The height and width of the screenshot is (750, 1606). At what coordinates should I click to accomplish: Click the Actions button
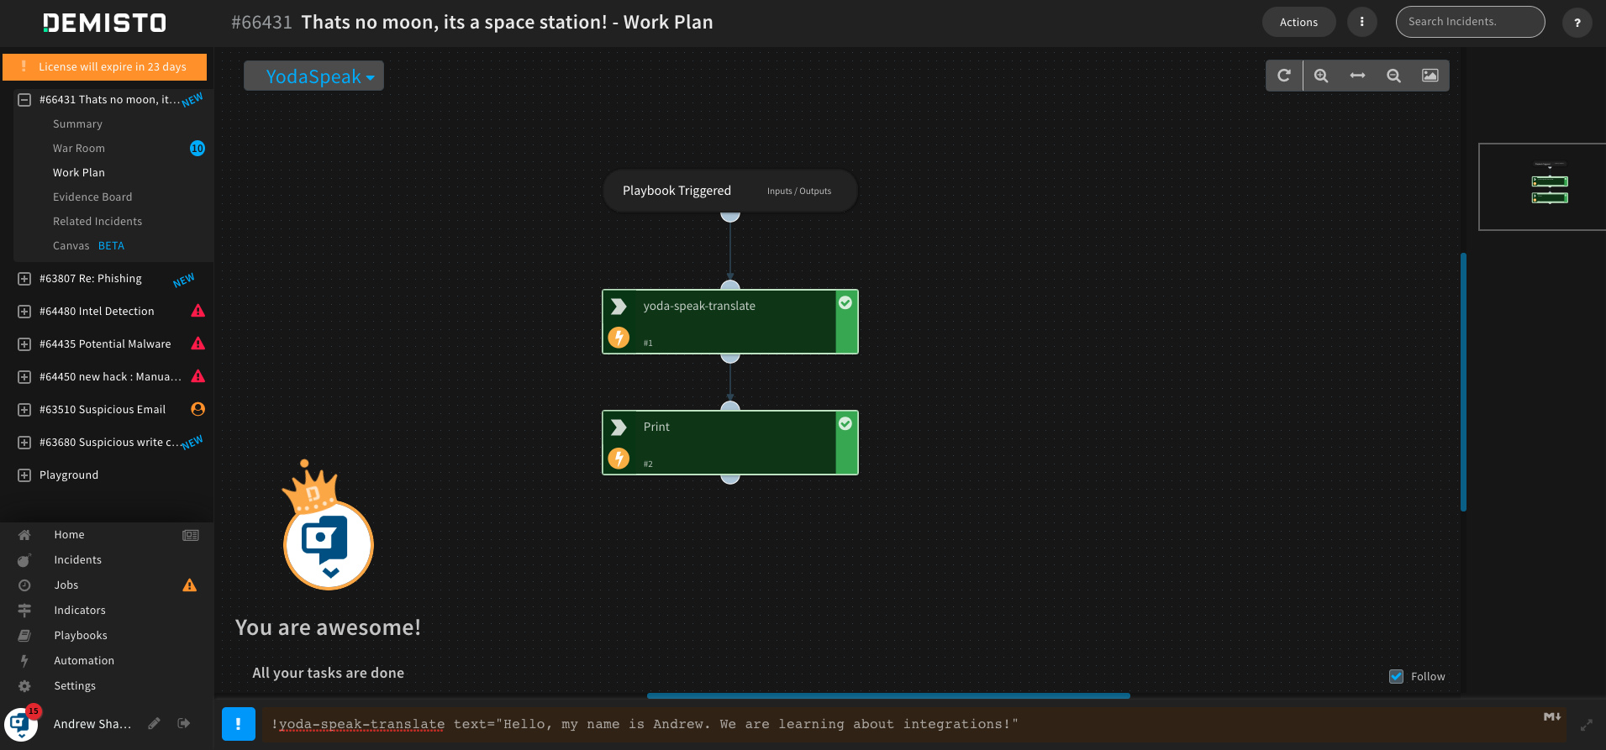click(1298, 22)
